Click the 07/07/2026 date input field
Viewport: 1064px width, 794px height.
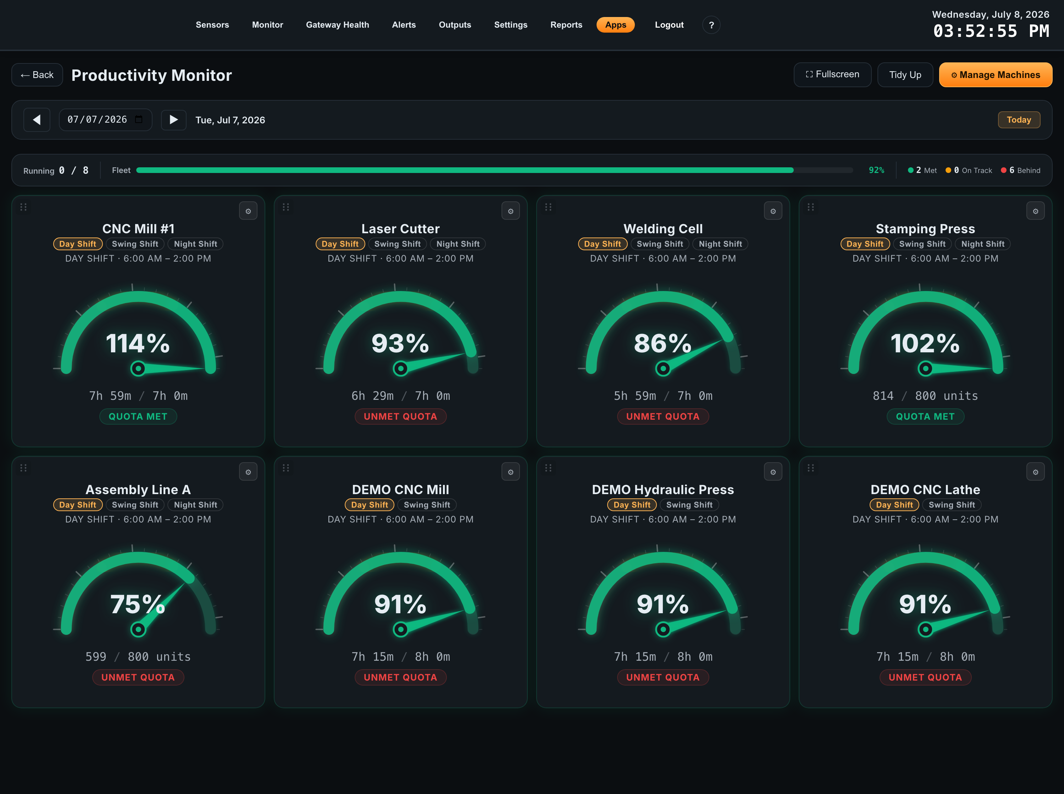(x=105, y=120)
